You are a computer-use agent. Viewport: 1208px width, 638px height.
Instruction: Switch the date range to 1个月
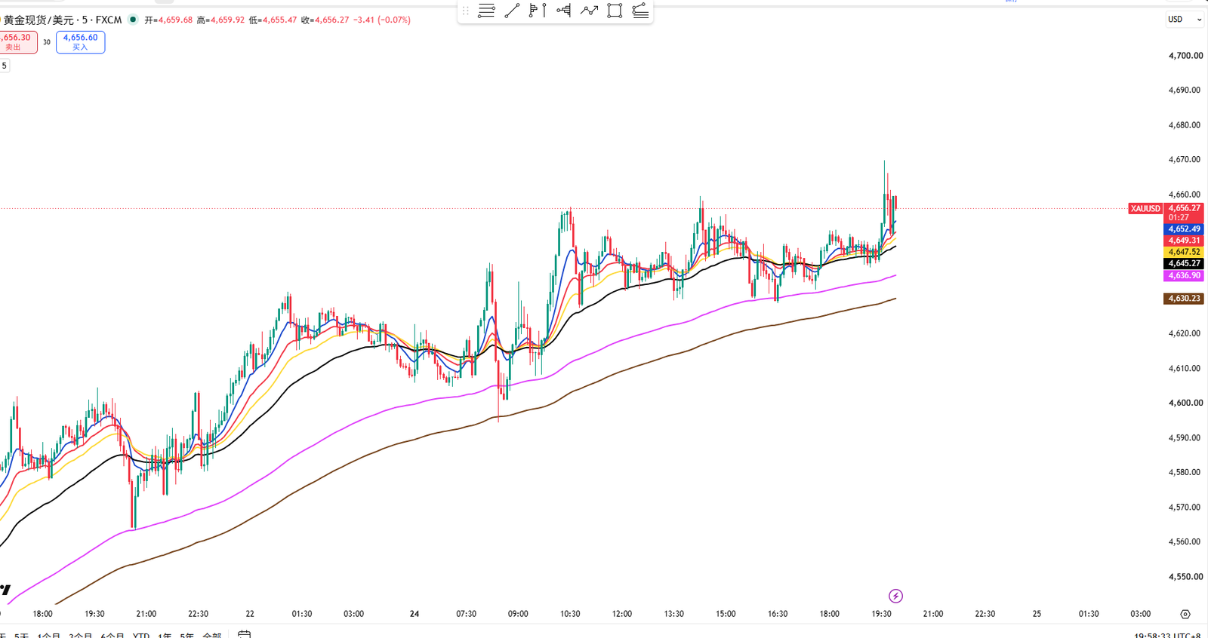pos(49,636)
